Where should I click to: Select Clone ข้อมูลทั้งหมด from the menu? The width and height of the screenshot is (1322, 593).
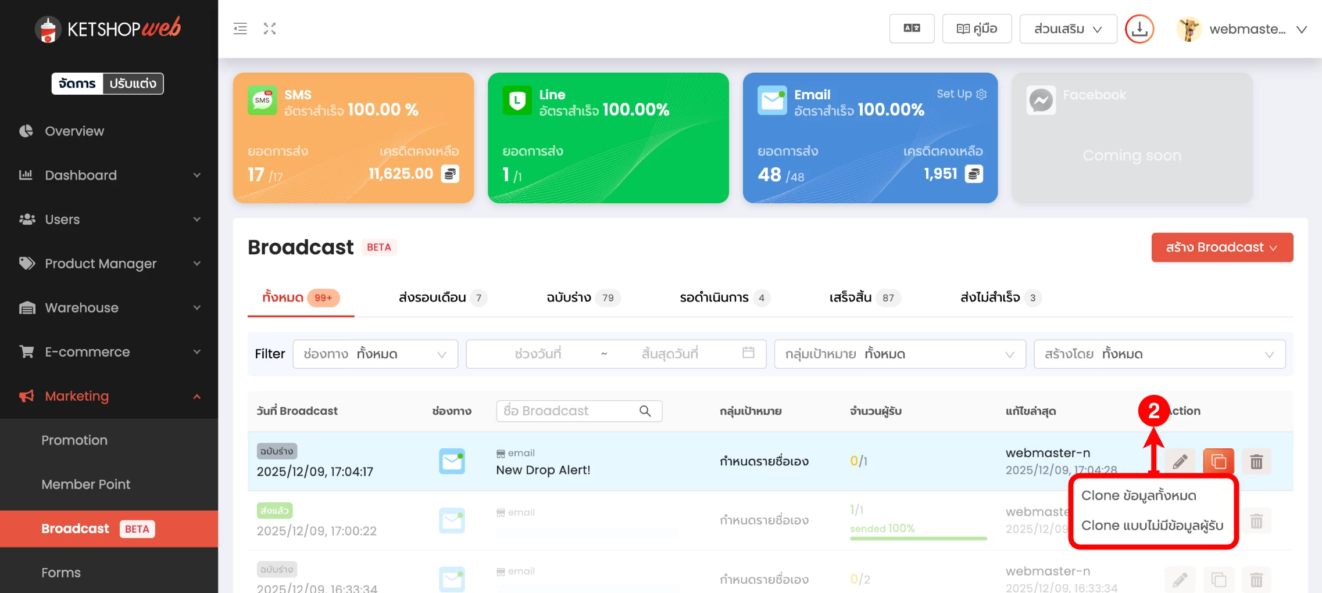click(1138, 495)
